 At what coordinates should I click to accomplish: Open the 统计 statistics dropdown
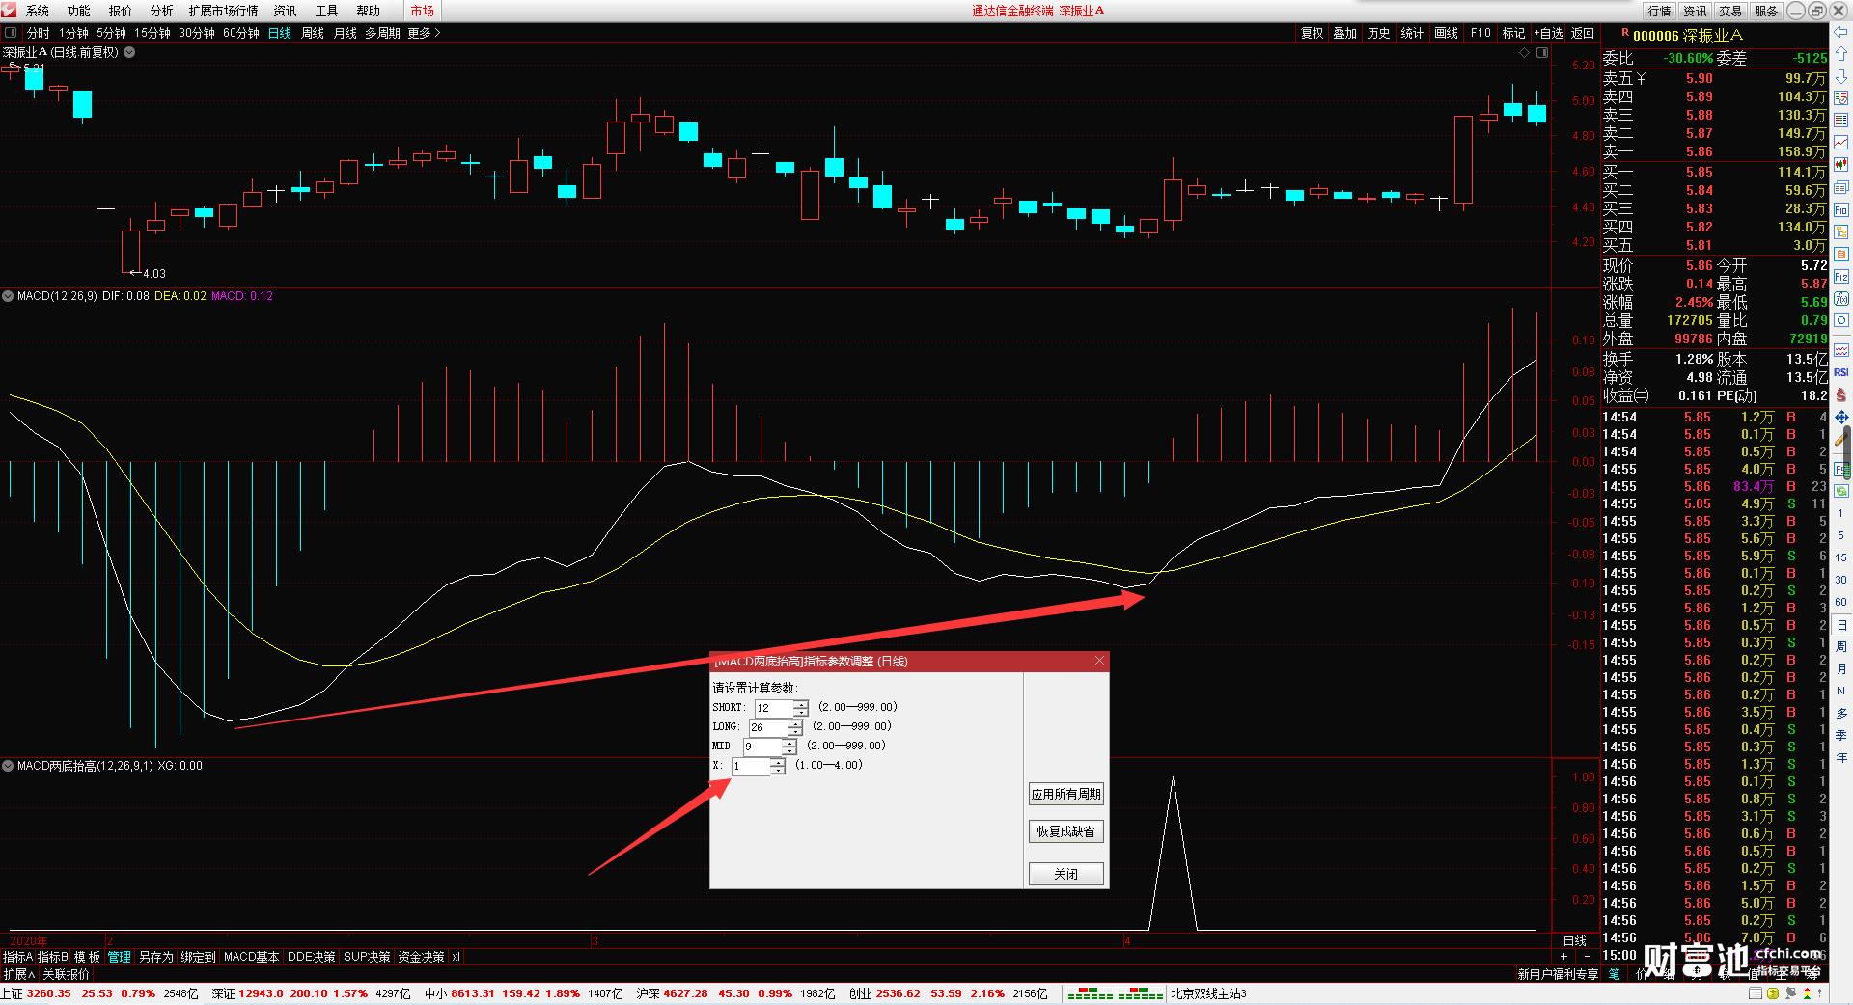point(1412,33)
